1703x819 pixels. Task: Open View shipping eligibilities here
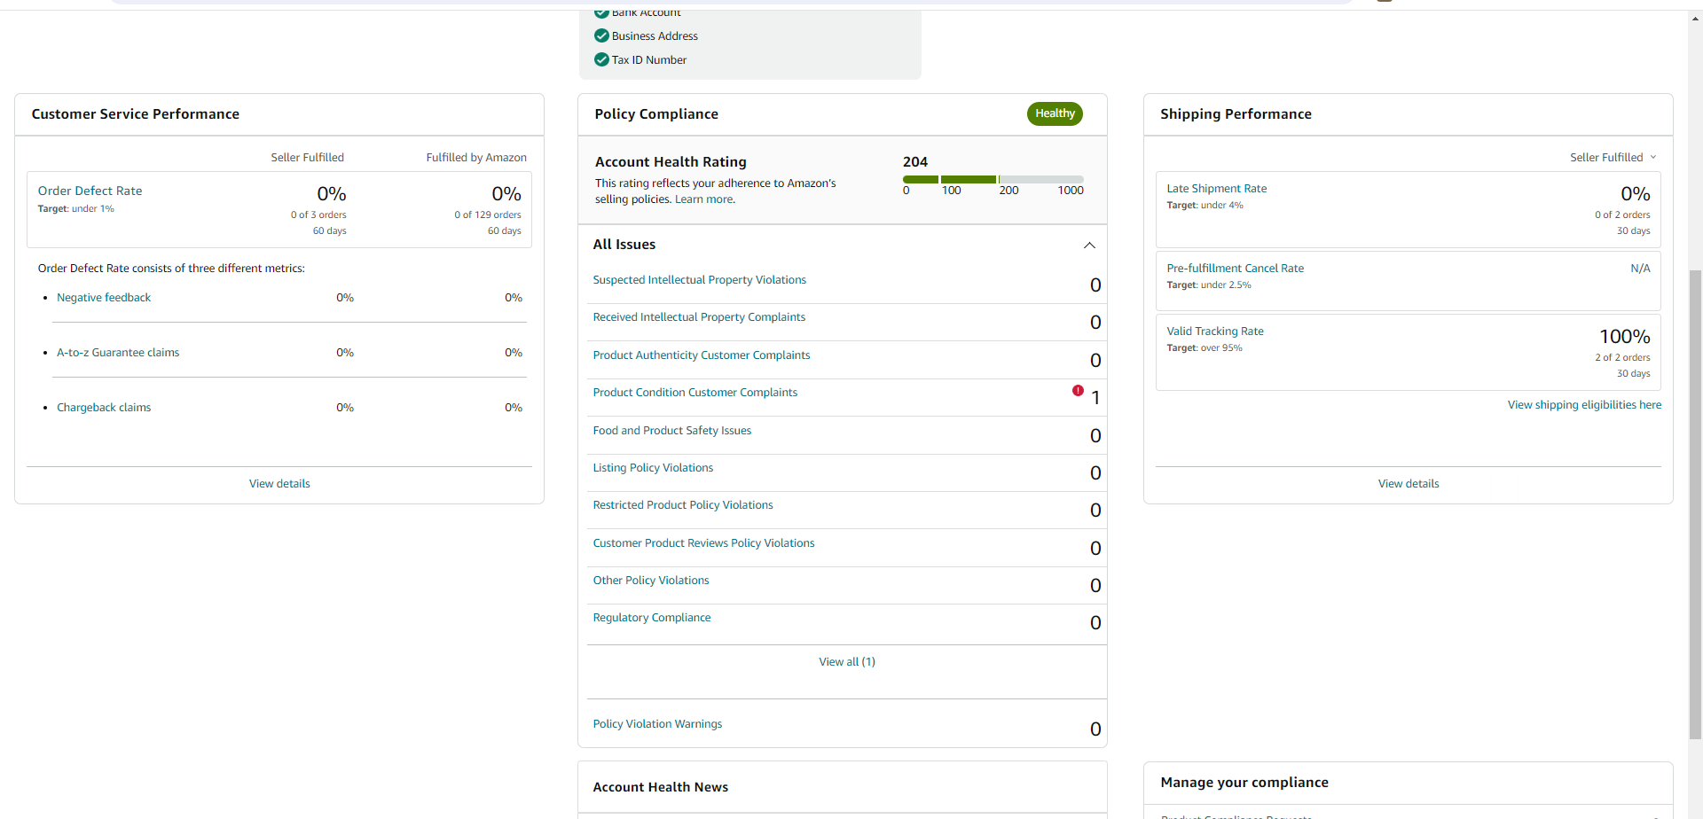[1584, 405]
